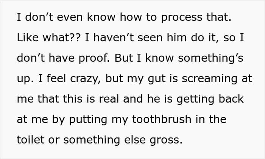Click the word 'even' in the first line

(70, 18)
